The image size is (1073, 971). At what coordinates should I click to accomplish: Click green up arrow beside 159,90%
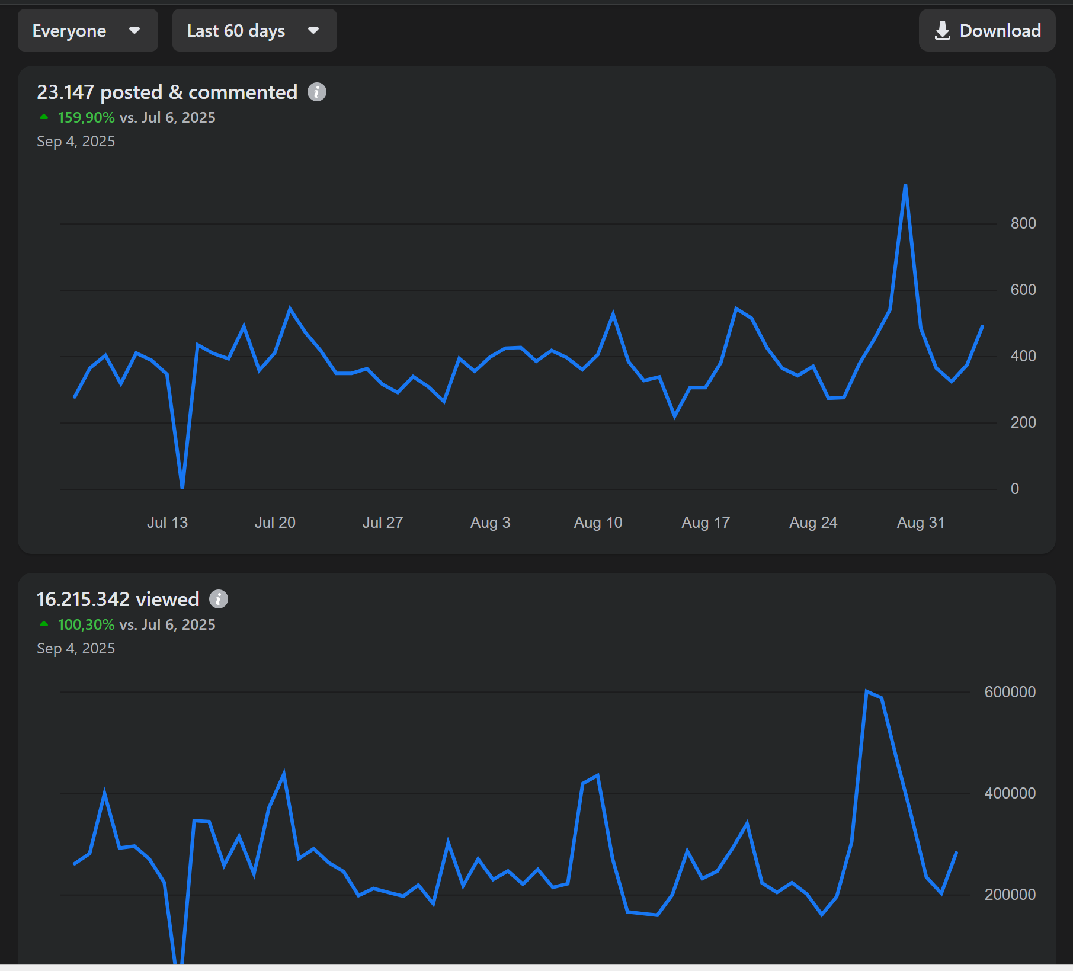(44, 117)
